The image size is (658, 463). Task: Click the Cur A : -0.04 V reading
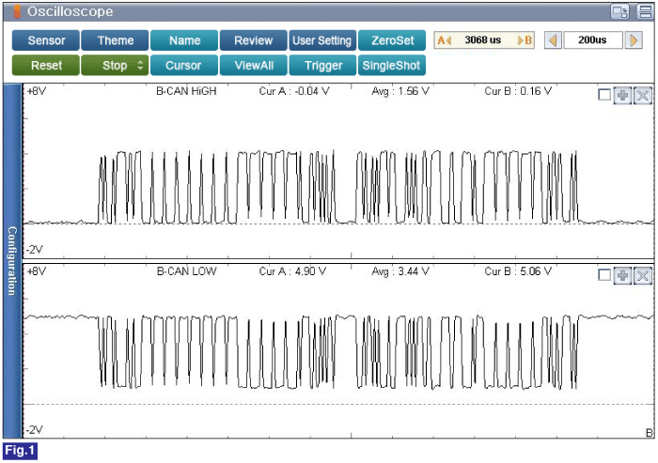click(x=294, y=91)
